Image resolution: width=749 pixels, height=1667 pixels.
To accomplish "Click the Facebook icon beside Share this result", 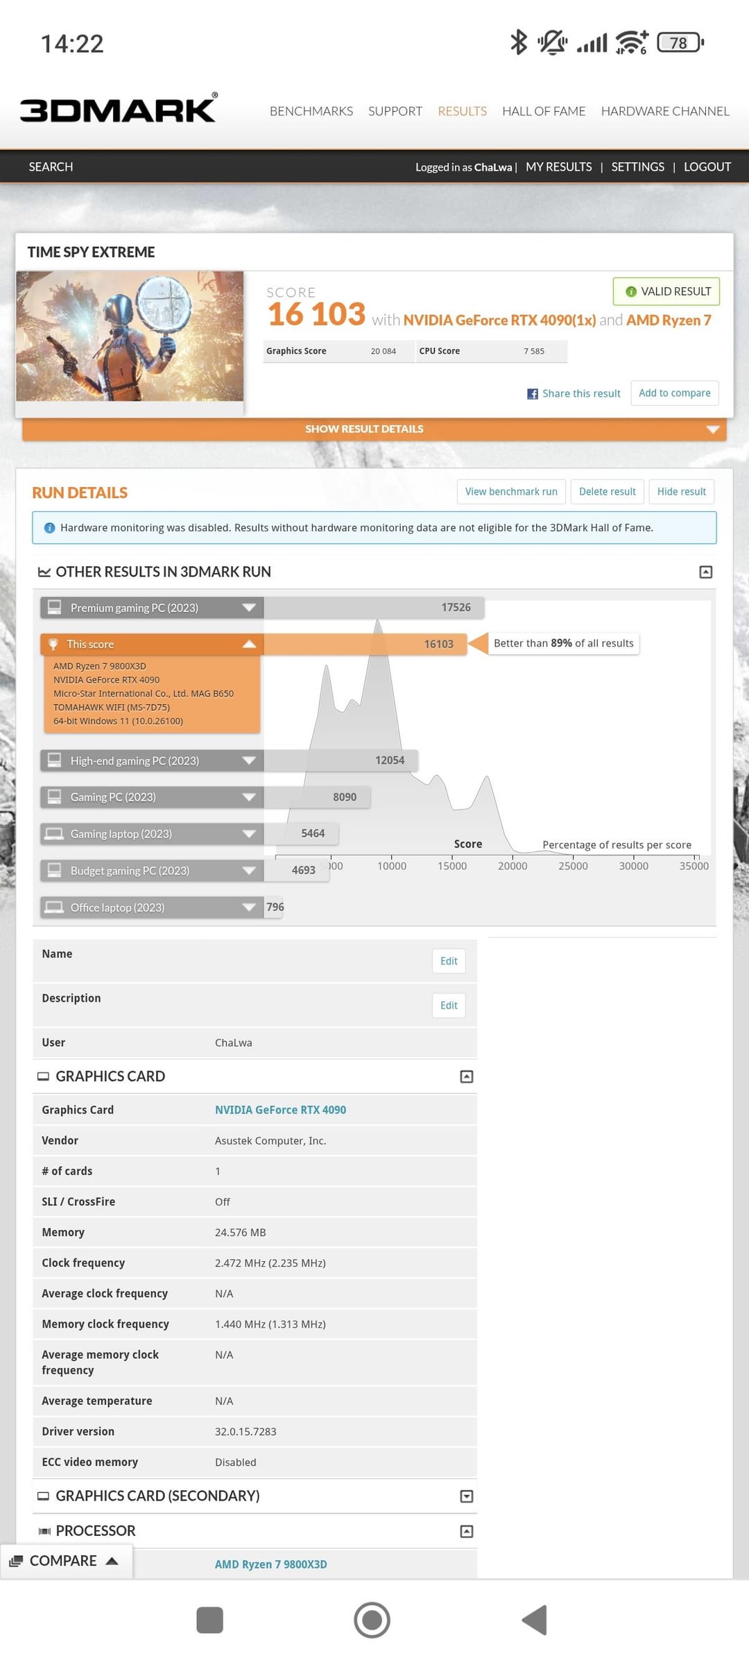I will 533,394.
